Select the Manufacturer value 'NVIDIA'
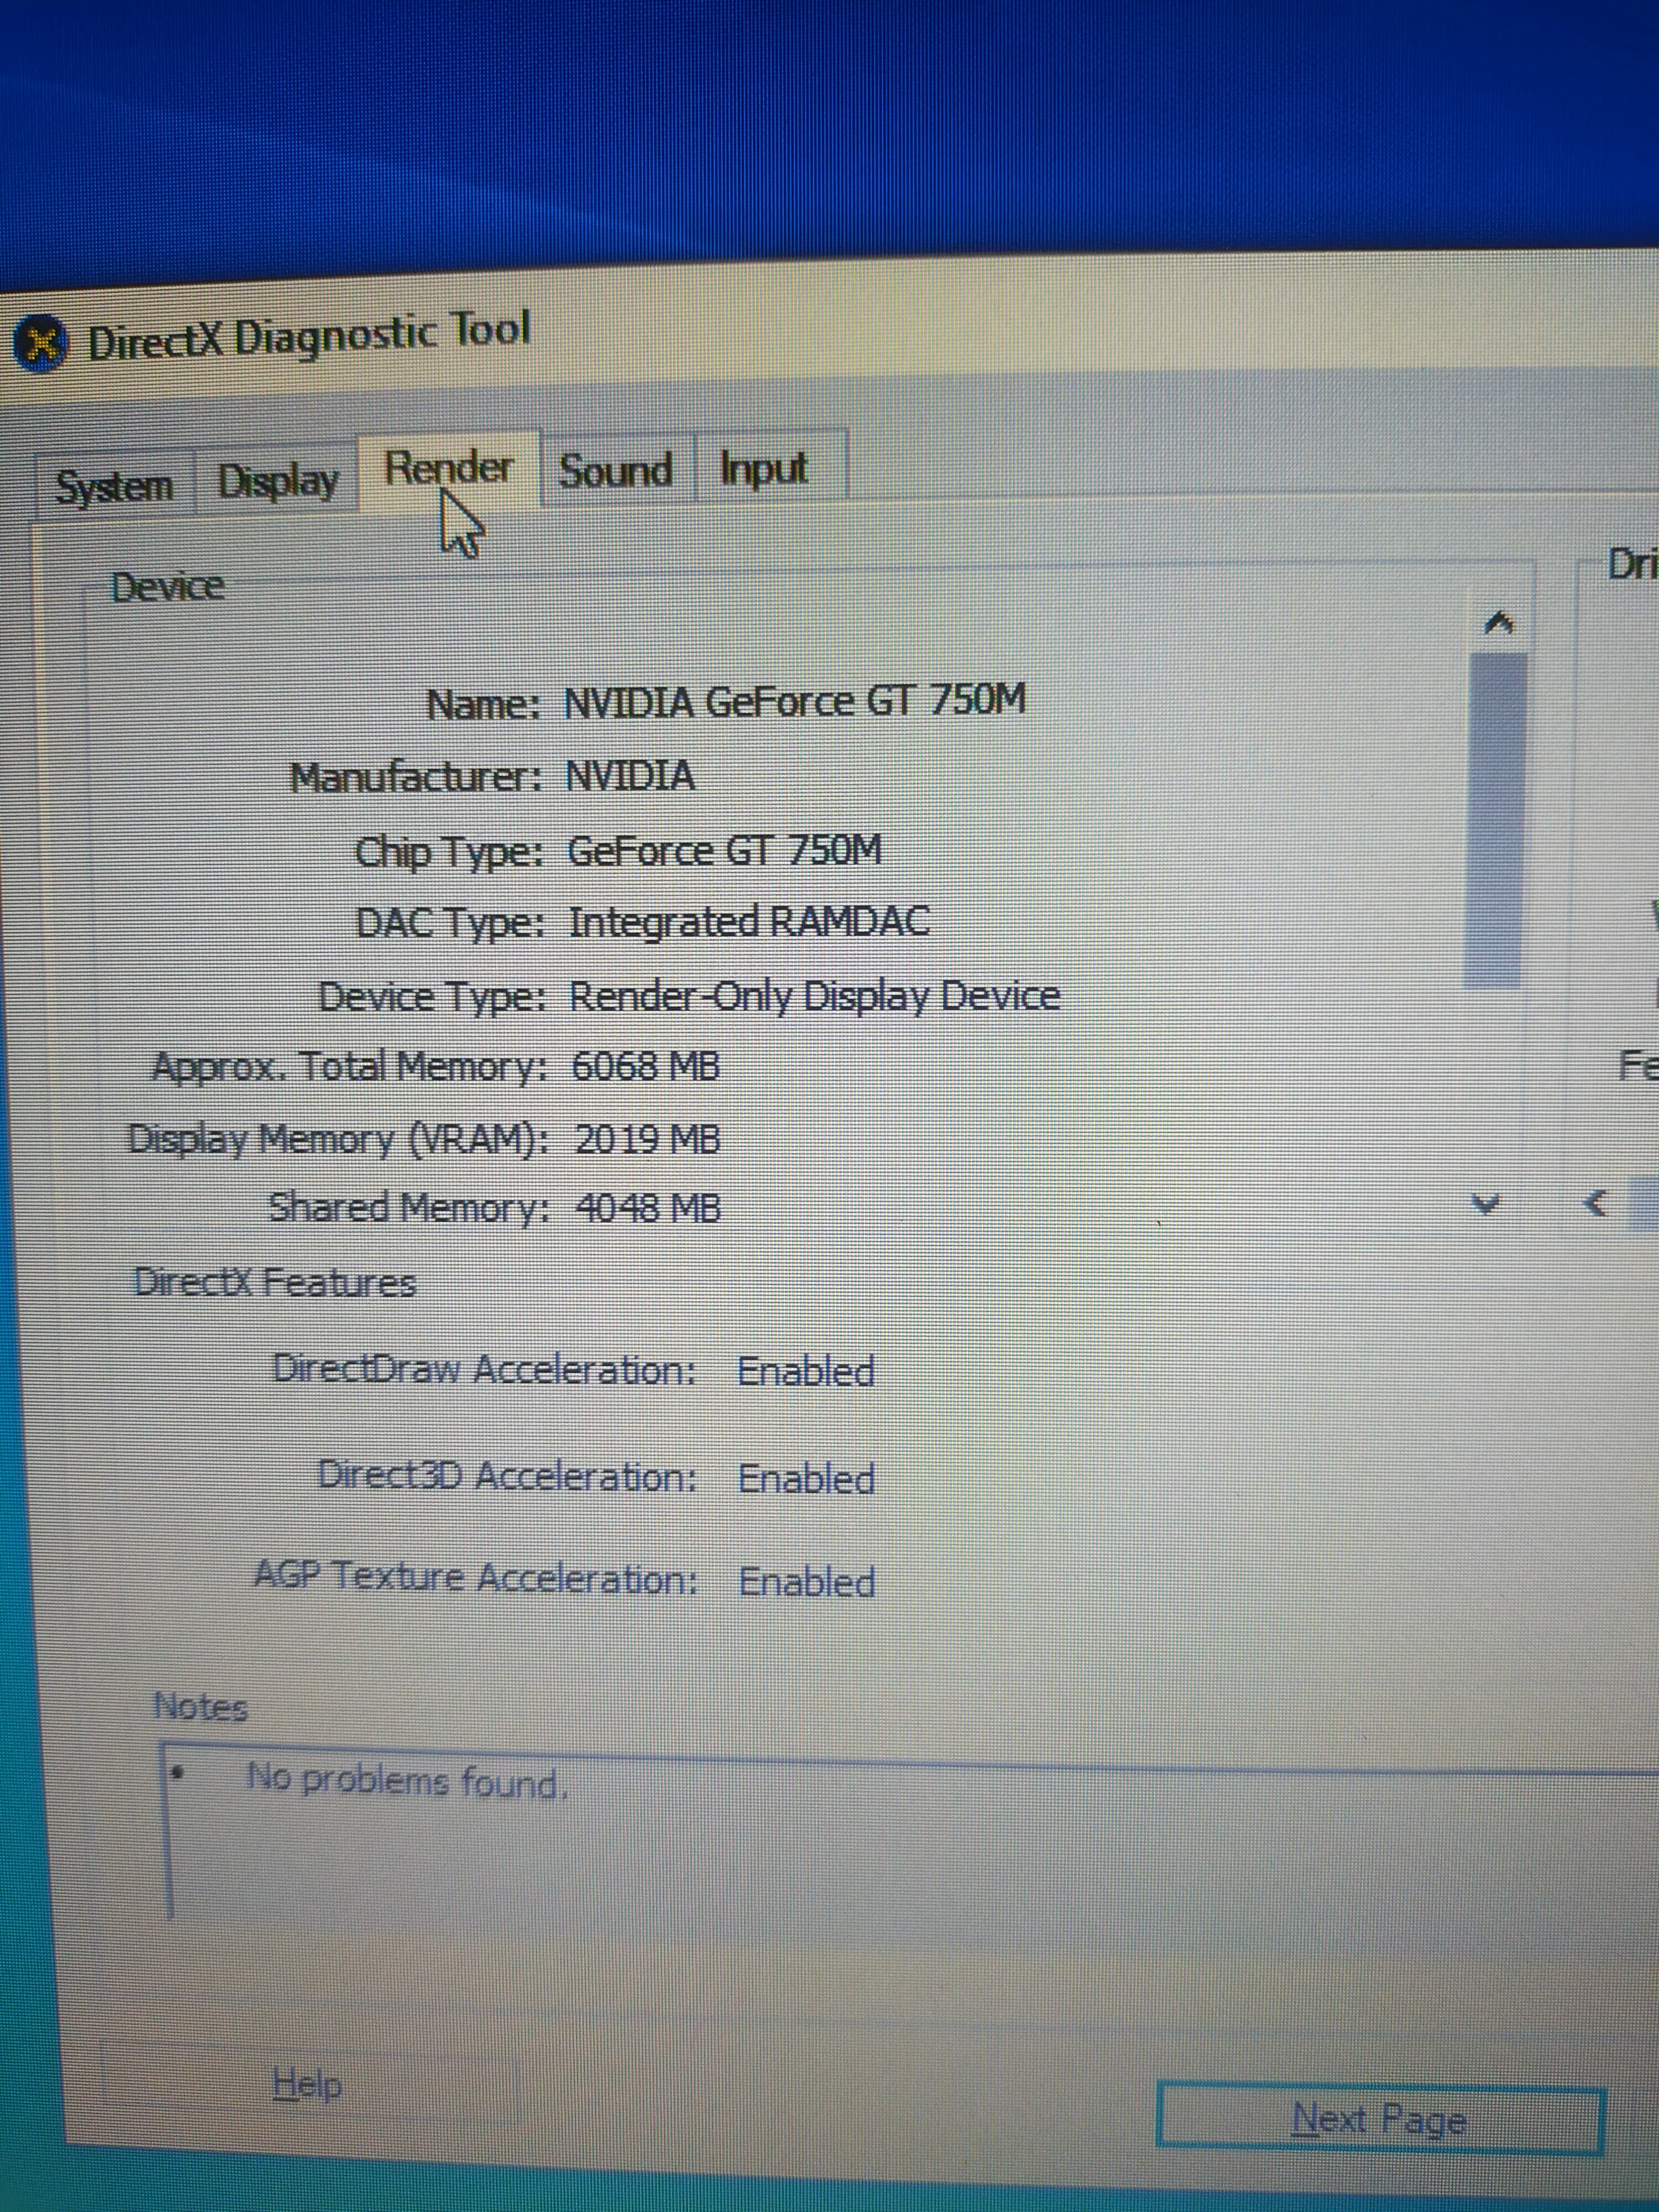1659x2212 pixels. coord(630,776)
